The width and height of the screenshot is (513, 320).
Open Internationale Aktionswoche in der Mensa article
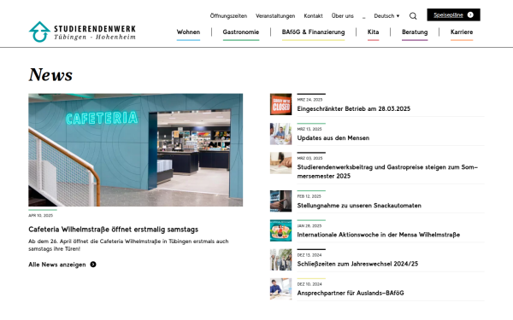tap(379, 235)
